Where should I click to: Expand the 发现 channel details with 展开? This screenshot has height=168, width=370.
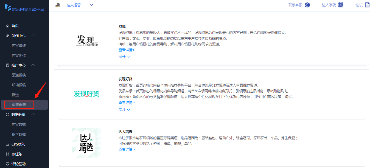pos(124,57)
